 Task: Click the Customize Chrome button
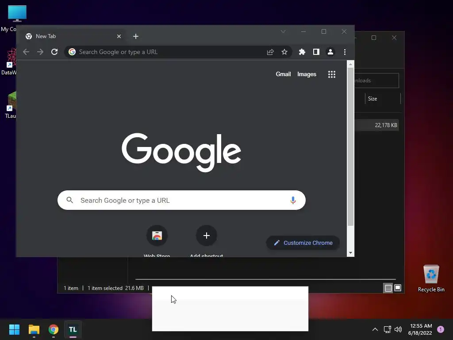tap(303, 243)
